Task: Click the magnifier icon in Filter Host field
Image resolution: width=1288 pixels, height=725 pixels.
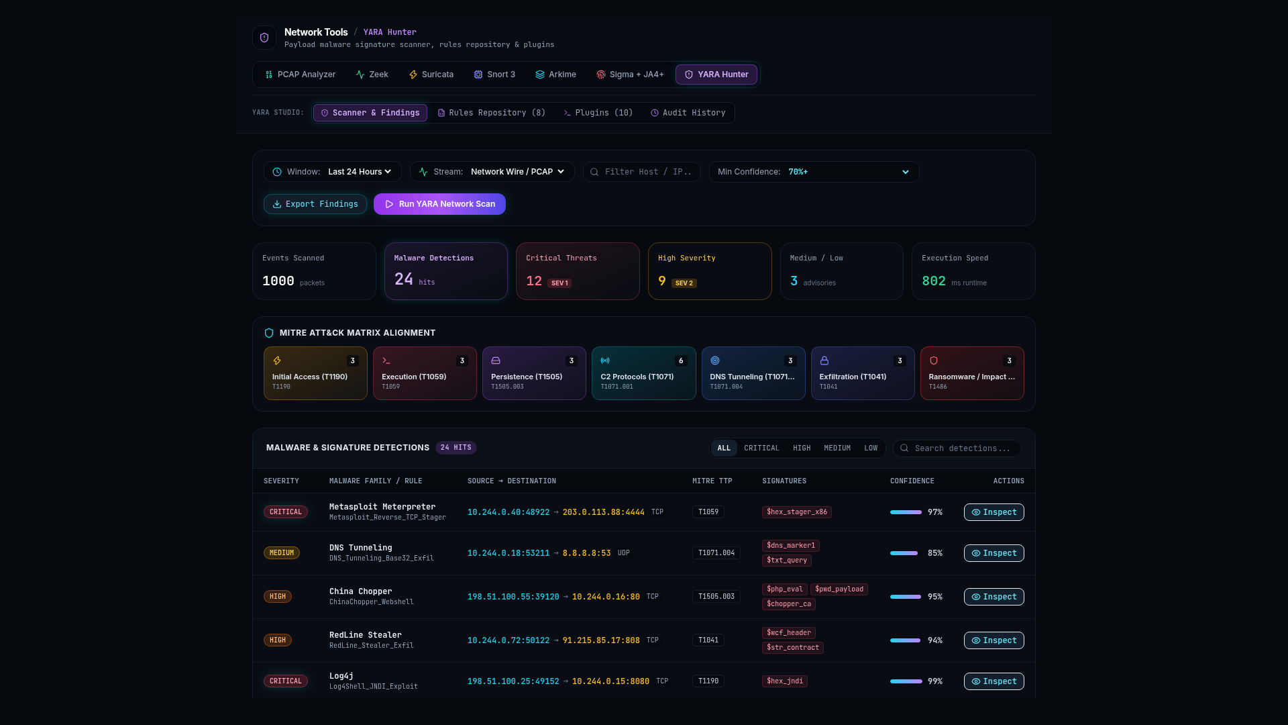Action: pyautogui.click(x=594, y=172)
